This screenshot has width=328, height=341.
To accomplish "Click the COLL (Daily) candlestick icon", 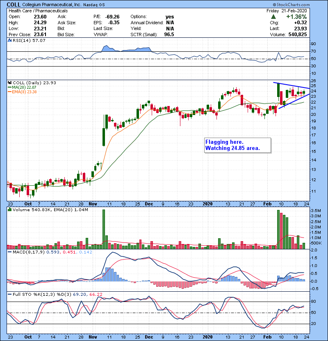I will pyautogui.click(x=9, y=83).
